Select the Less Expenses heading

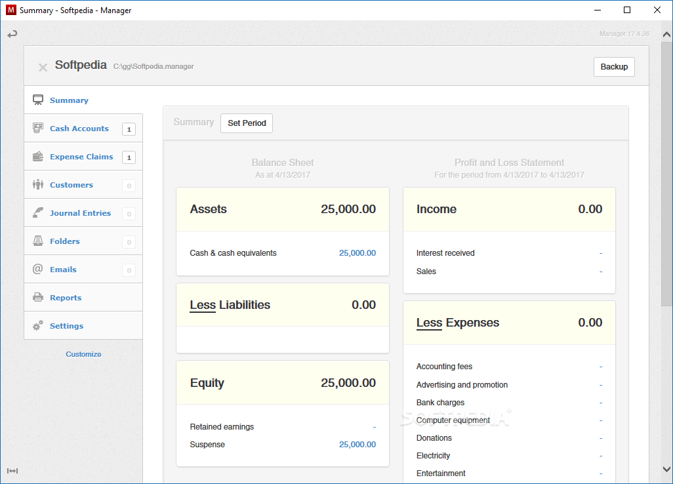pyautogui.click(x=458, y=323)
